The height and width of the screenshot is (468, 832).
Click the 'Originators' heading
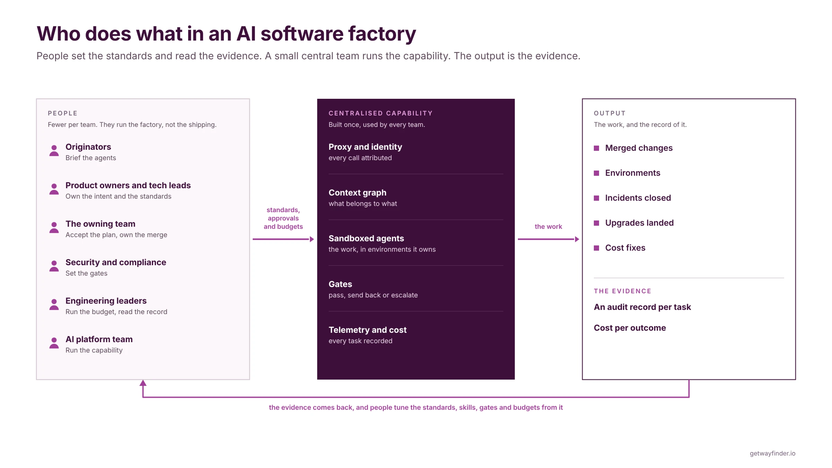(88, 147)
